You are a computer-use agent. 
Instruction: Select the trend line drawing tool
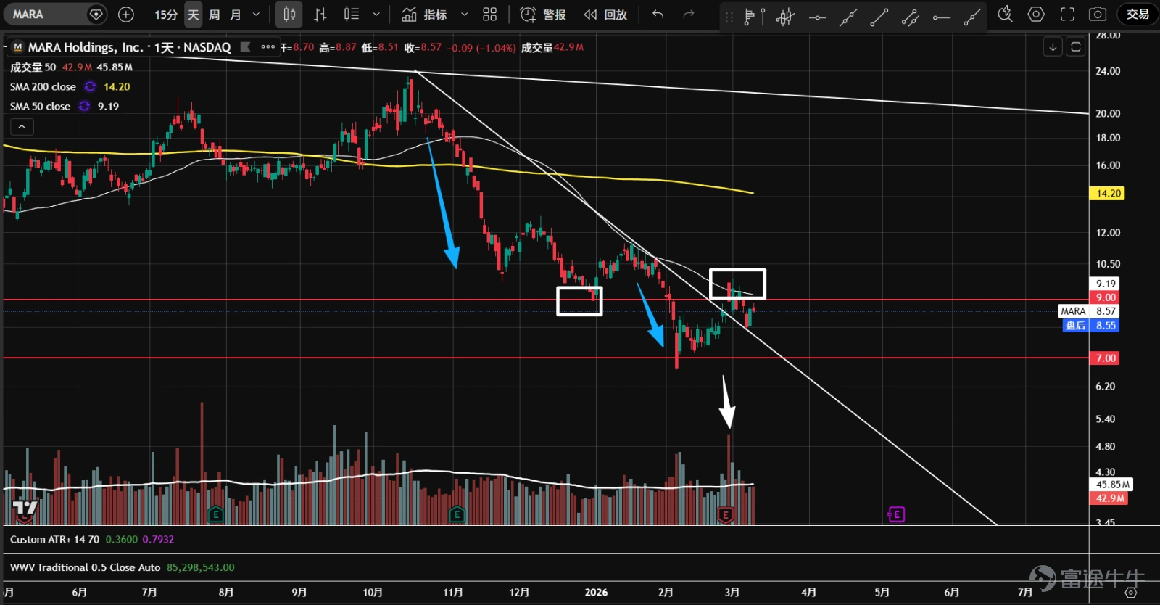[x=879, y=17]
